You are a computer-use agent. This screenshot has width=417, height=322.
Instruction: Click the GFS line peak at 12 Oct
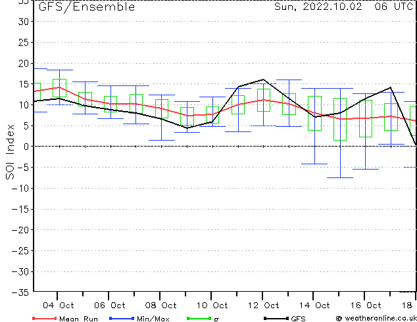[263, 80]
